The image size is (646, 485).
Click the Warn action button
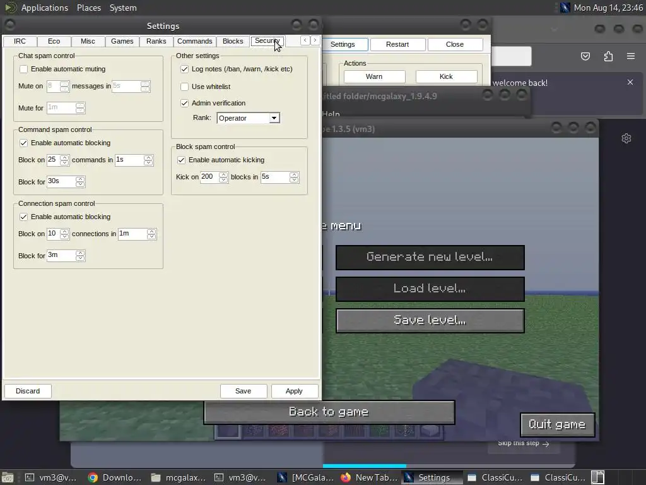374,76
